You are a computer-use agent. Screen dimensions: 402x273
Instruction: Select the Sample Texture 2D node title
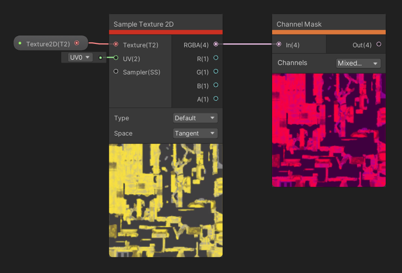tap(144, 24)
